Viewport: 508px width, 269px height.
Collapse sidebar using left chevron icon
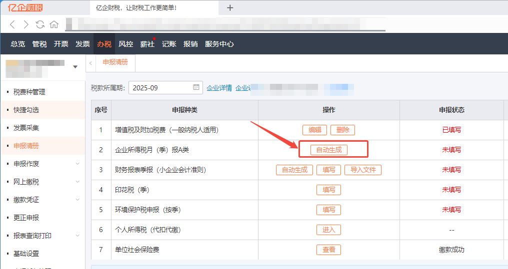coord(90,62)
